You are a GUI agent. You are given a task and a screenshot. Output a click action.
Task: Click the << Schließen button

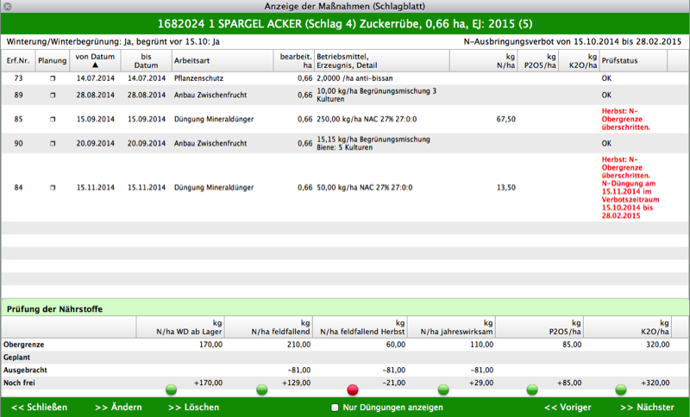pos(39,408)
